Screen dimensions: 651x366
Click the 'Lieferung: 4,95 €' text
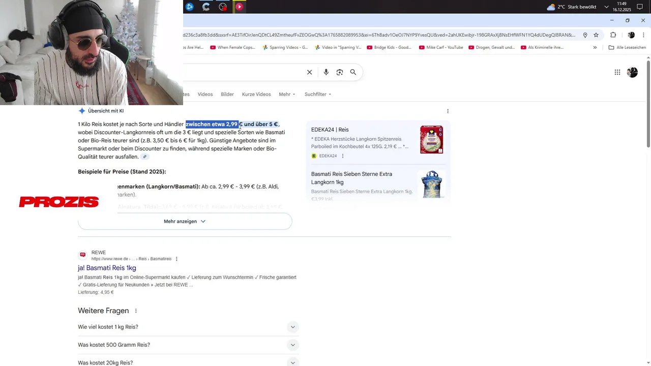click(96, 292)
